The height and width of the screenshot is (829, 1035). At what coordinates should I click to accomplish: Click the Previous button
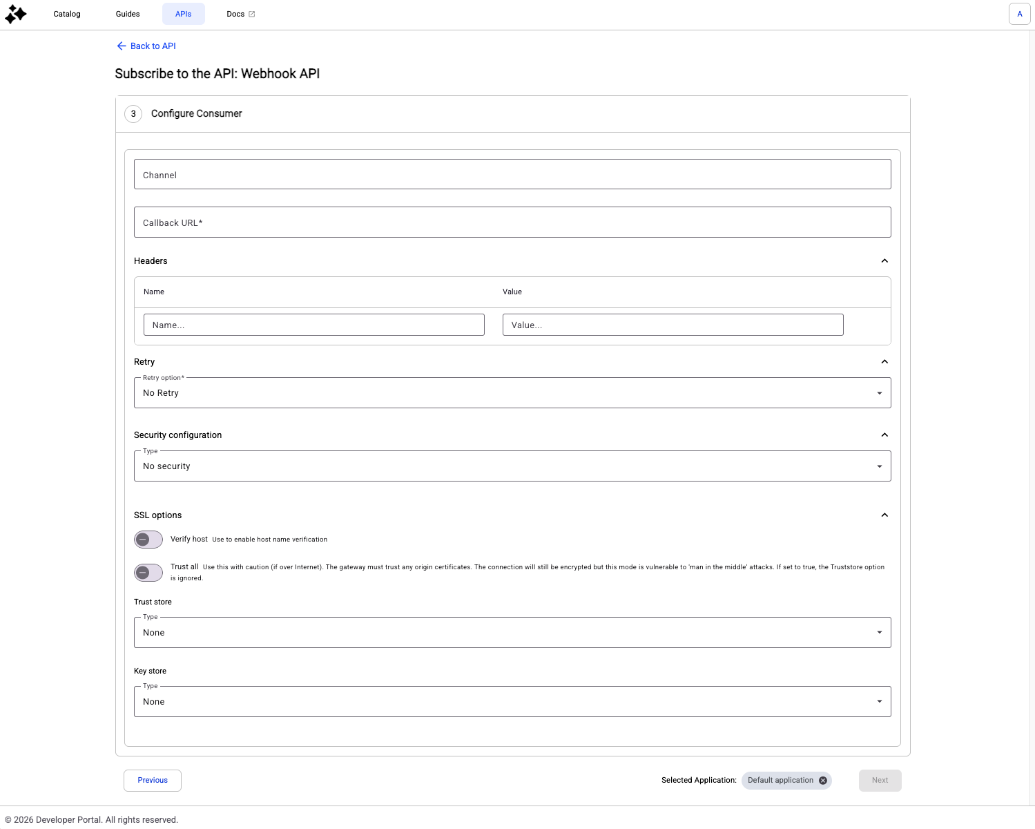(153, 781)
